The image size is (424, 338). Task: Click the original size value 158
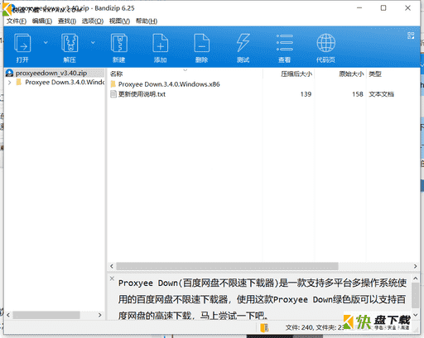click(358, 94)
